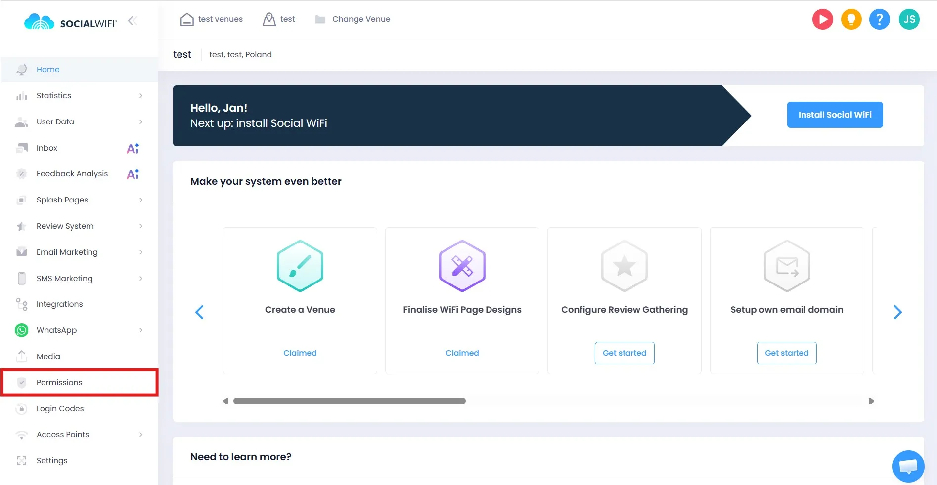This screenshot has height=485, width=937.
Task: Click the Media label in sidebar
Action: click(x=48, y=357)
